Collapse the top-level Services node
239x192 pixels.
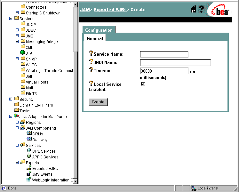[x=11, y=19]
